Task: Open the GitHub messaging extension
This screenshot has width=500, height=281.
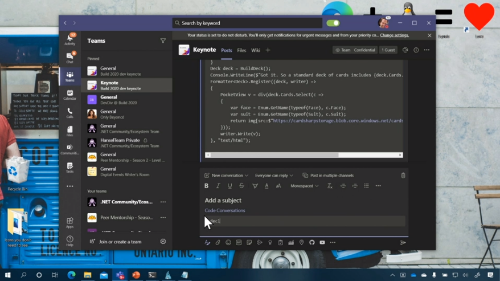Action: tap(312, 242)
